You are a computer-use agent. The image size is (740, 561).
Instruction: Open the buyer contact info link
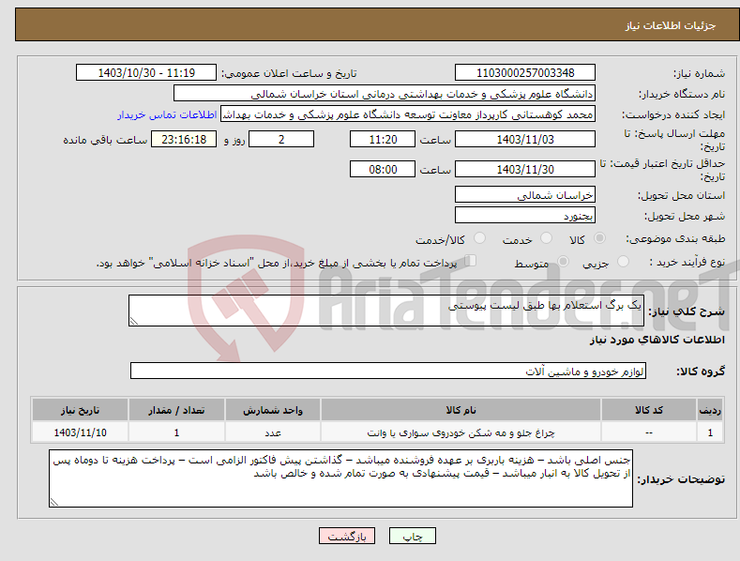[167, 114]
